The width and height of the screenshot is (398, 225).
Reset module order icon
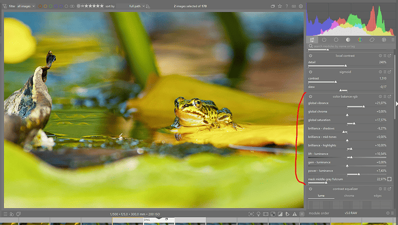point(388,213)
